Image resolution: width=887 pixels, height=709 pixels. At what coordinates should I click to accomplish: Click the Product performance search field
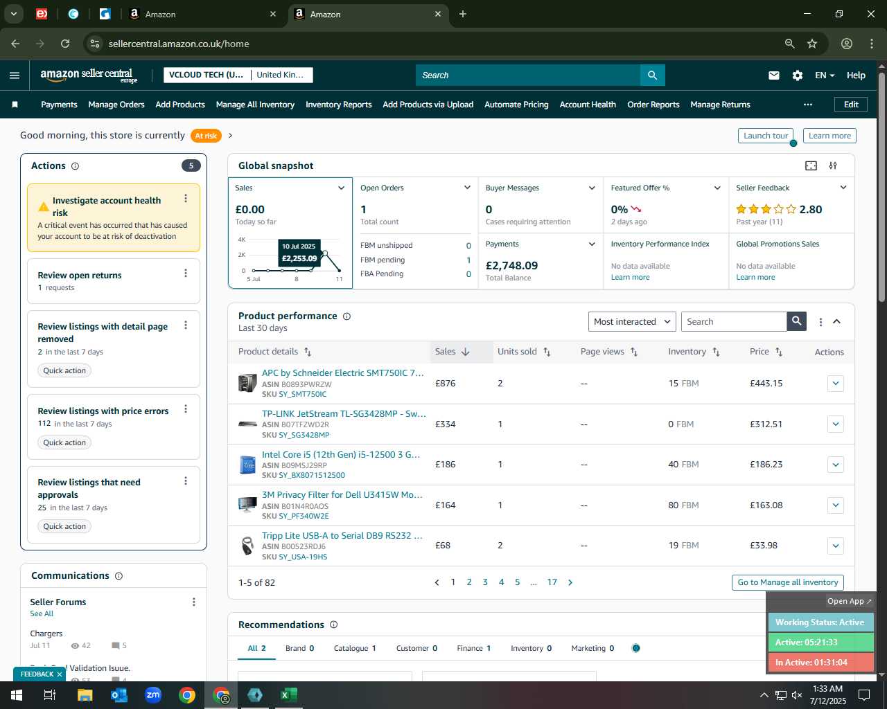coord(735,321)
